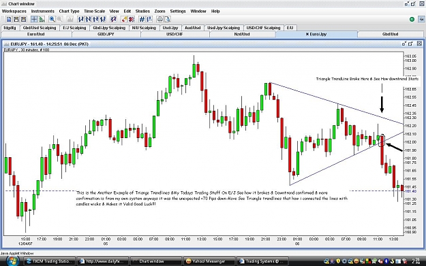Click the red delete-all drawings icon
Viewport: 426px width, 266px height.
point(132,19)
